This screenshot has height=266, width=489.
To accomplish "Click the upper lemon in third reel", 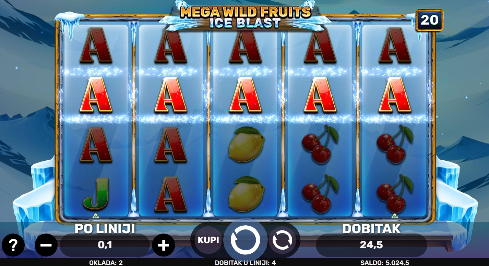I will coord(247,144).
